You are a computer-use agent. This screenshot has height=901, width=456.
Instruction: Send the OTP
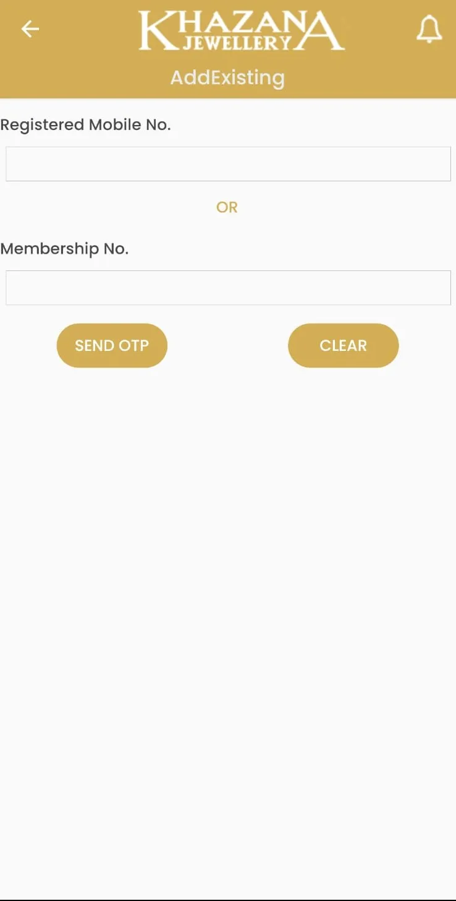point(112,345)
